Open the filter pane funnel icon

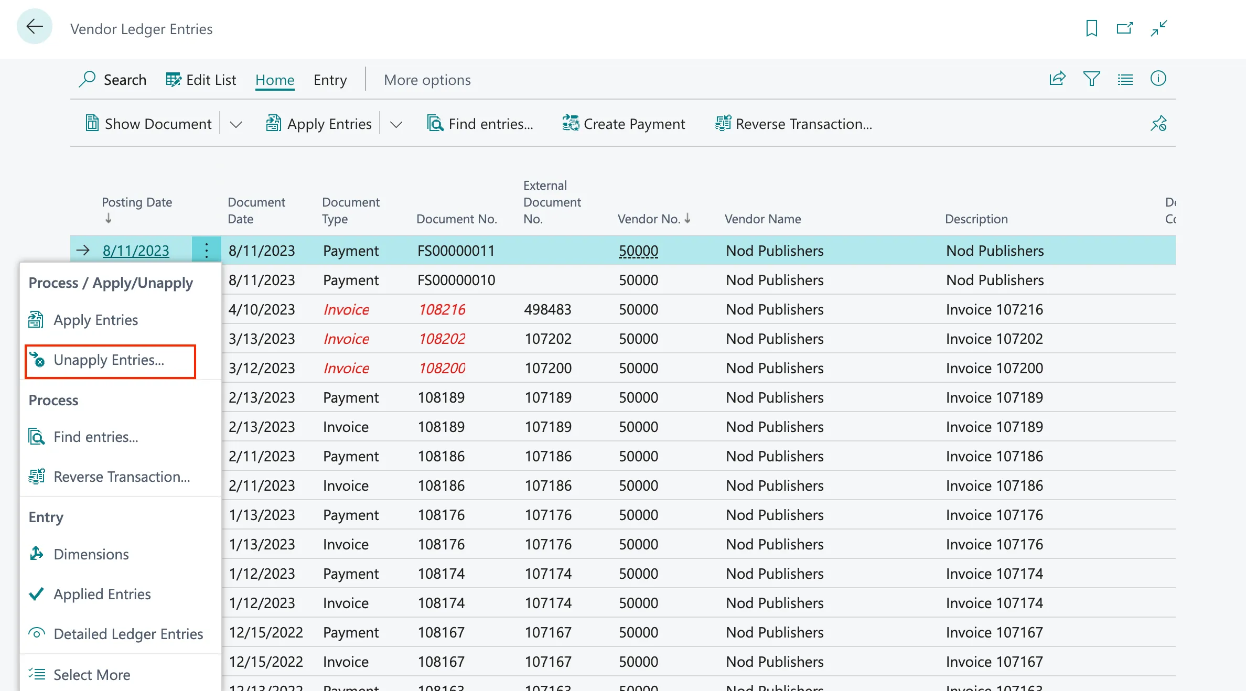(x=1091, y=79)
